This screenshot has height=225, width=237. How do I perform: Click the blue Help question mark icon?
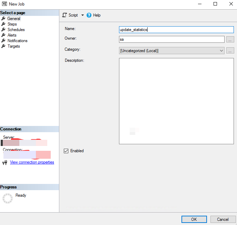click(89, 15)
